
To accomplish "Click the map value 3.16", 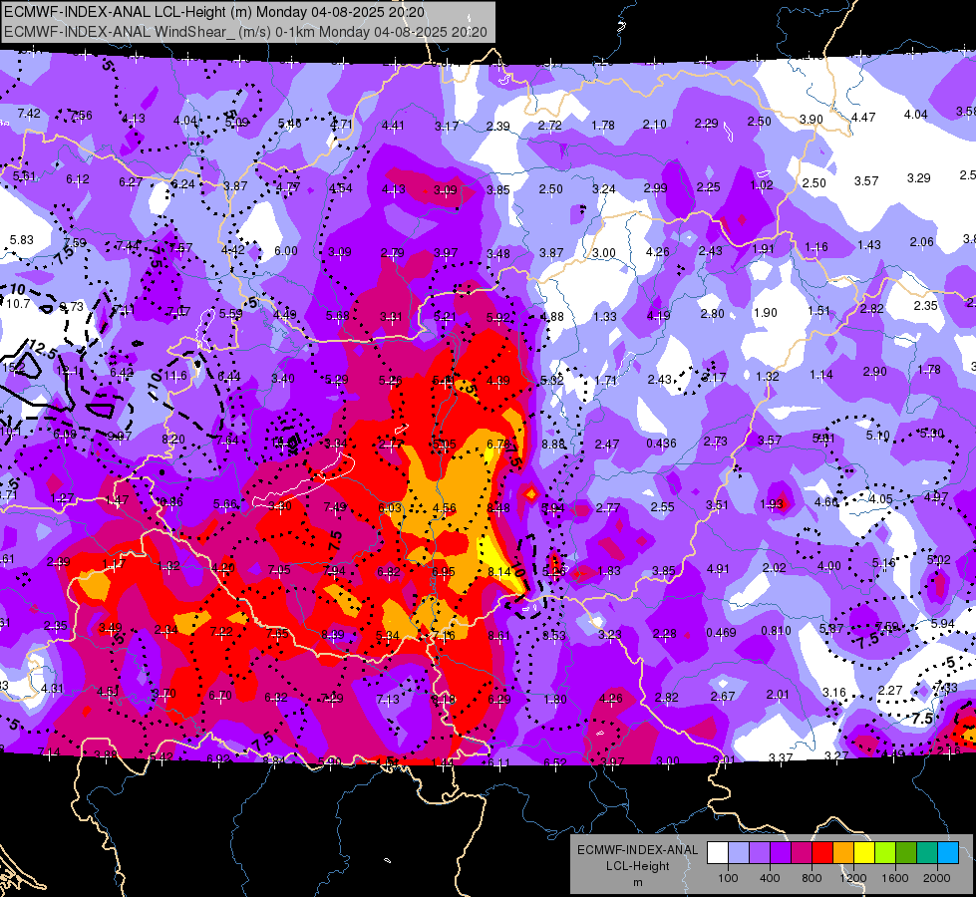I will click(834, 693).
